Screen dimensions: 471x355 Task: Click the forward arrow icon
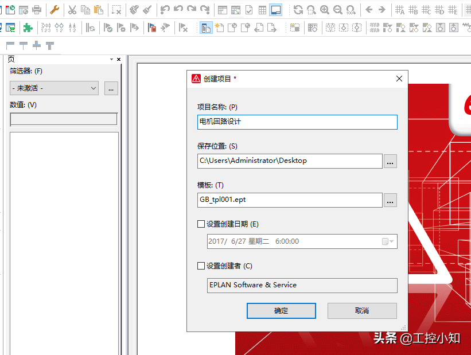point(382,10)
